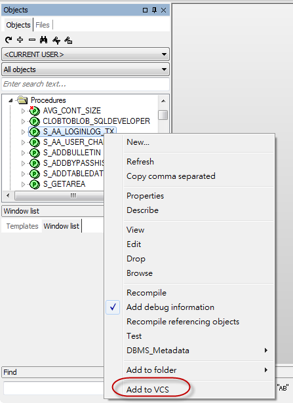Select S_GETAREA procedure name
The height and width of the screenshot is (403, 293).
coord(64,185)
